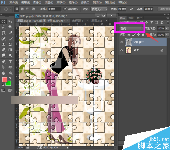Open the 滤镜 menu
170x150 pixels.
tap(85, 2)
